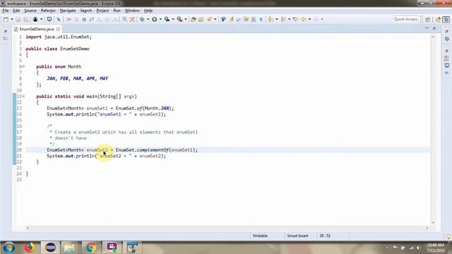Open the Coverage dropdown arrow
Screen dimensions: 452x254
[x=173, y=19]
